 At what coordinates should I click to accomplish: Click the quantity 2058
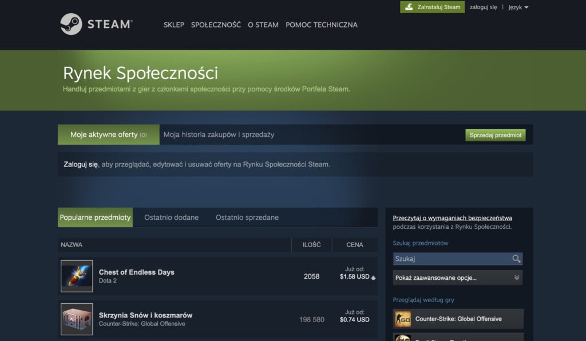(x=311, y=277)
